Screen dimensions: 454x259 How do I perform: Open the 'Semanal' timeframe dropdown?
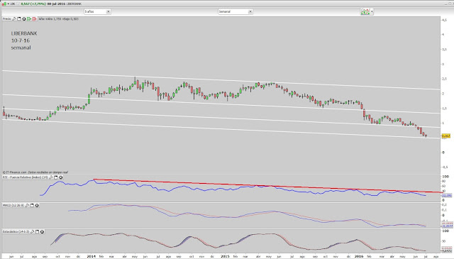[x=235, y=11]
